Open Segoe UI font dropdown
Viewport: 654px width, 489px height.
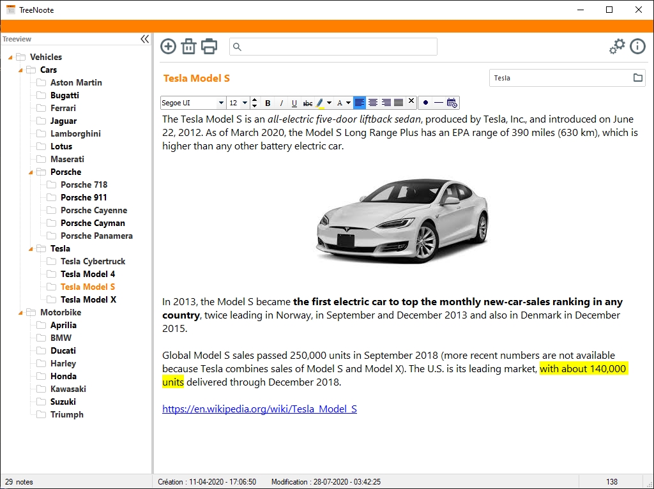pyautogui.click(x=220, y=103)
